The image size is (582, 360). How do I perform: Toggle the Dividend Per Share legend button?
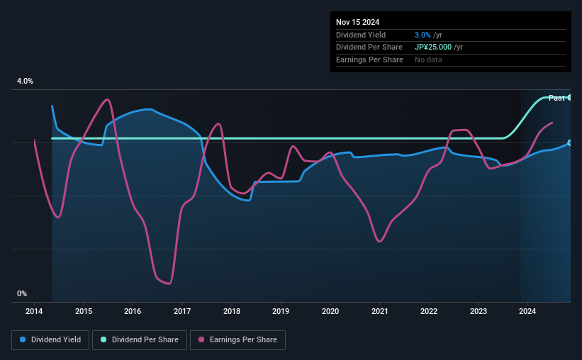point(140,340)
